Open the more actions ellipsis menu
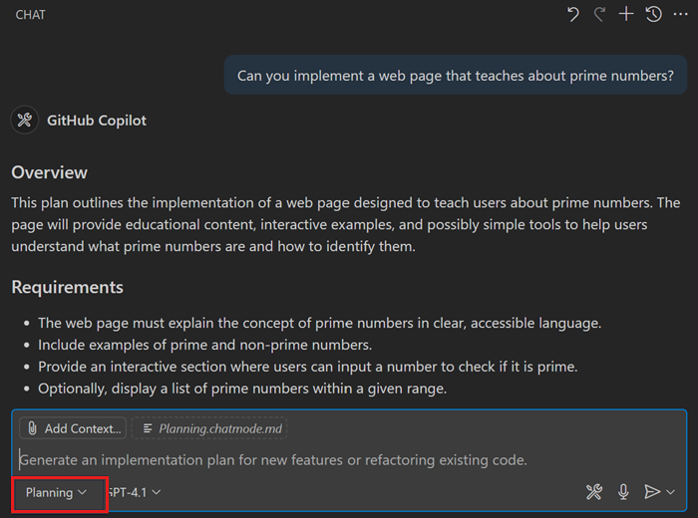This screenshot has height=518, width=698. click(680, 15)
